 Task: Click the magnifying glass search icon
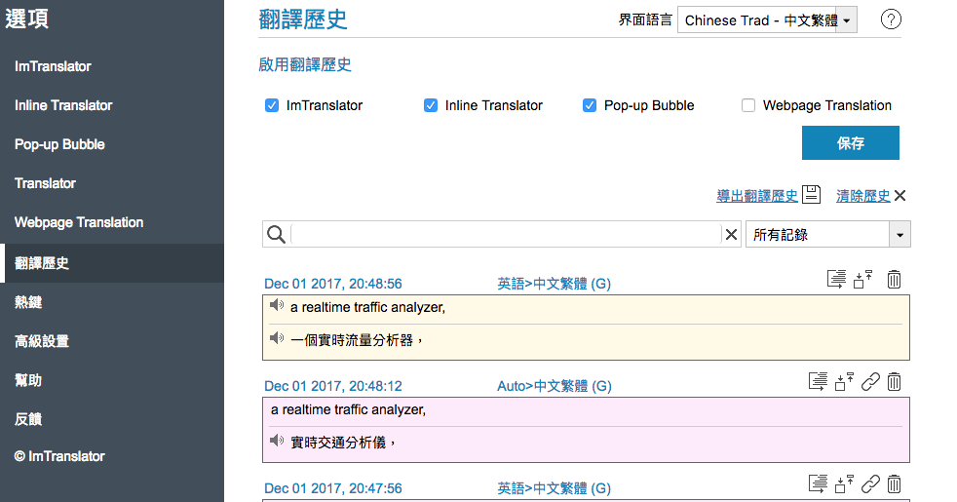[x=276, y=234]
